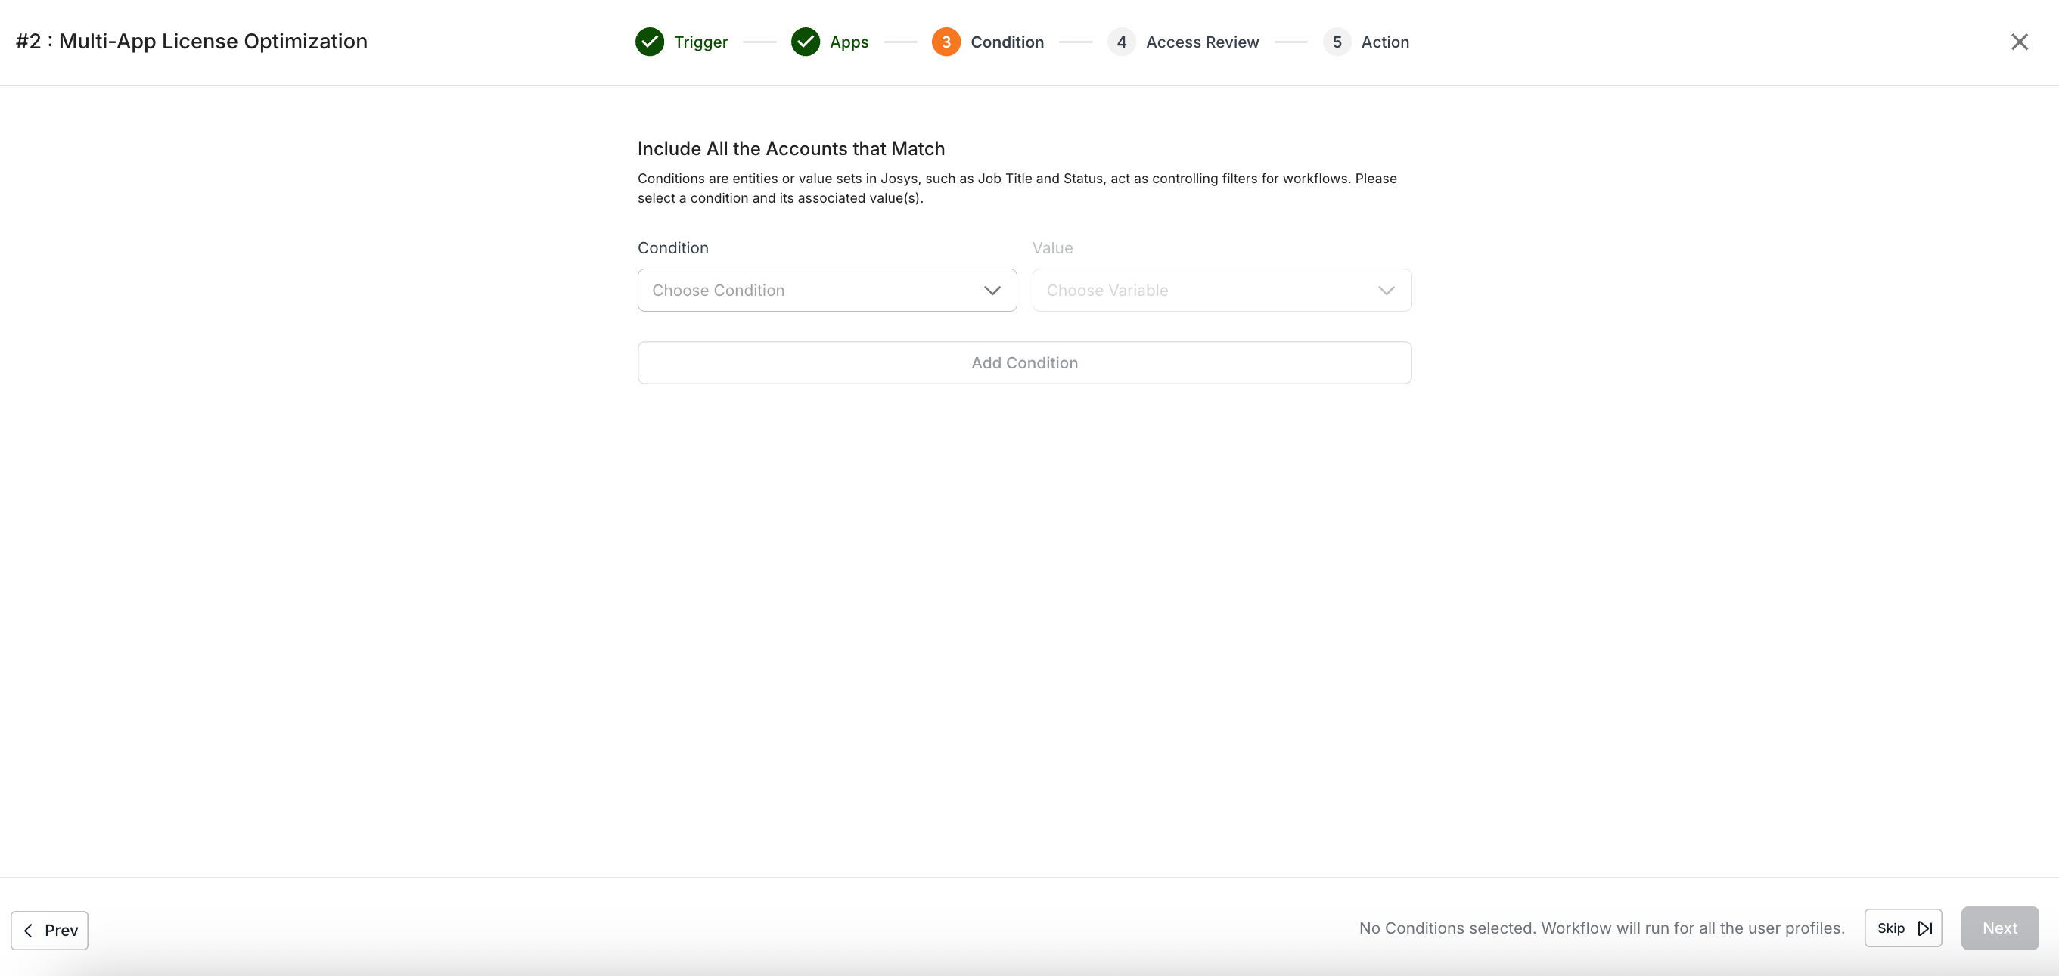Go to the Apps step label
The height and width of the screenshot is (976, 2059).
[x=849, y=42]
